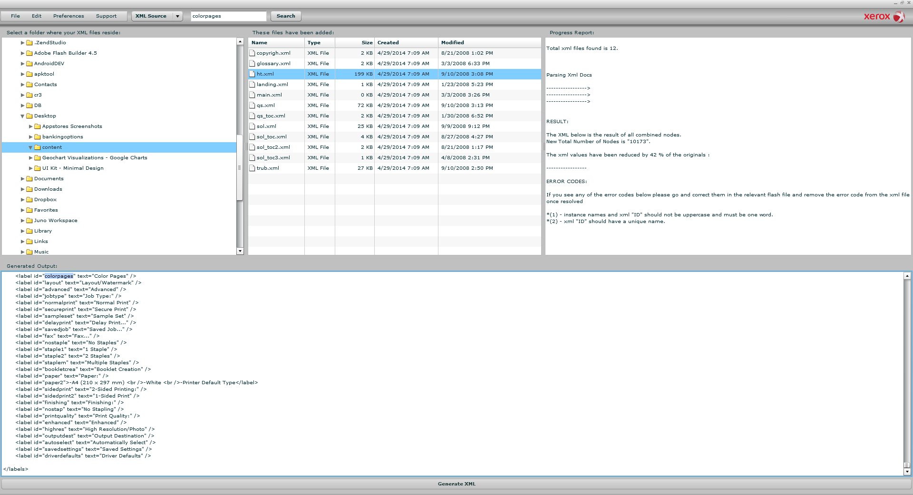913x495 pixels.
Task: Click the copyrigh.xml file icon
Action: 252,53
